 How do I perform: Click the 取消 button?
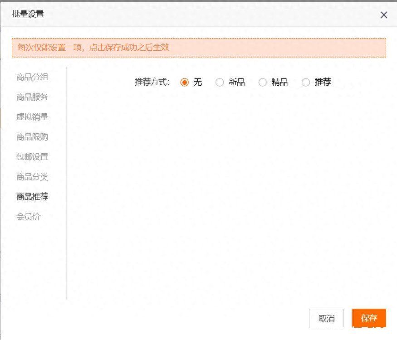326,319
